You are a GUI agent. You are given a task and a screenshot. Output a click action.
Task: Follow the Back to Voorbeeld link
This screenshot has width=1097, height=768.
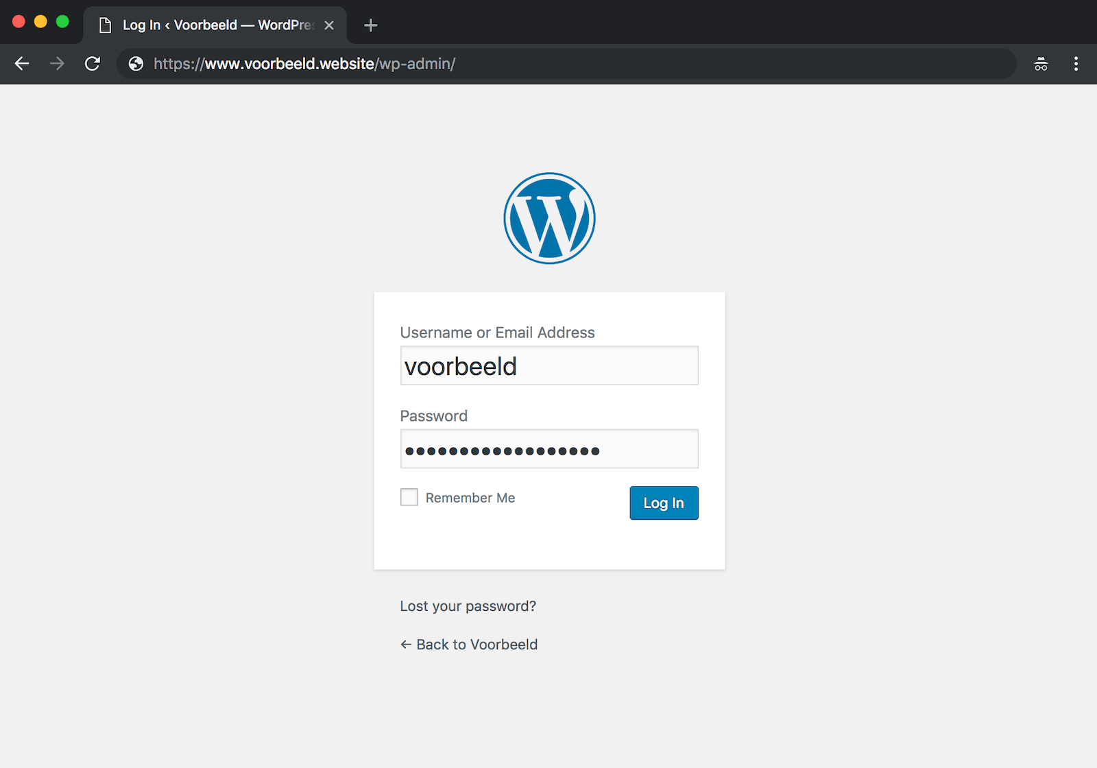[469, 645]
